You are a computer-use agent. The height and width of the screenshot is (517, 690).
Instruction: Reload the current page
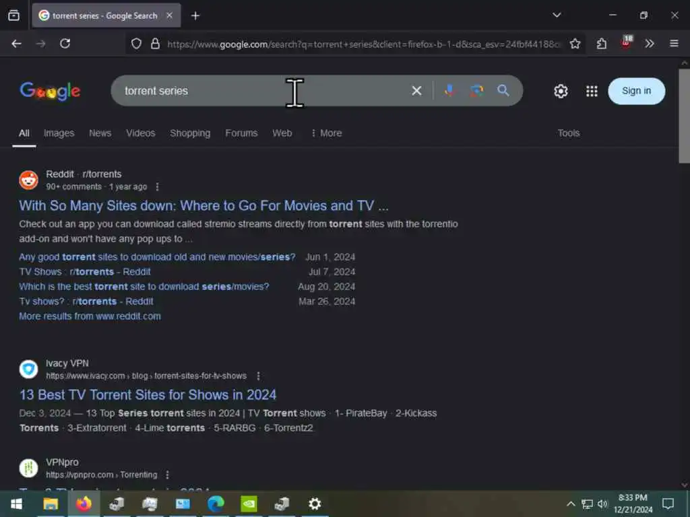65,44
